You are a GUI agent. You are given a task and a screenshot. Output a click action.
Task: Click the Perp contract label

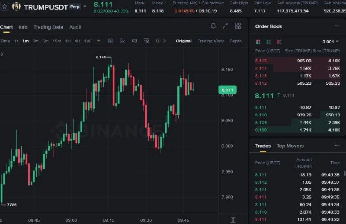[74, 7]
